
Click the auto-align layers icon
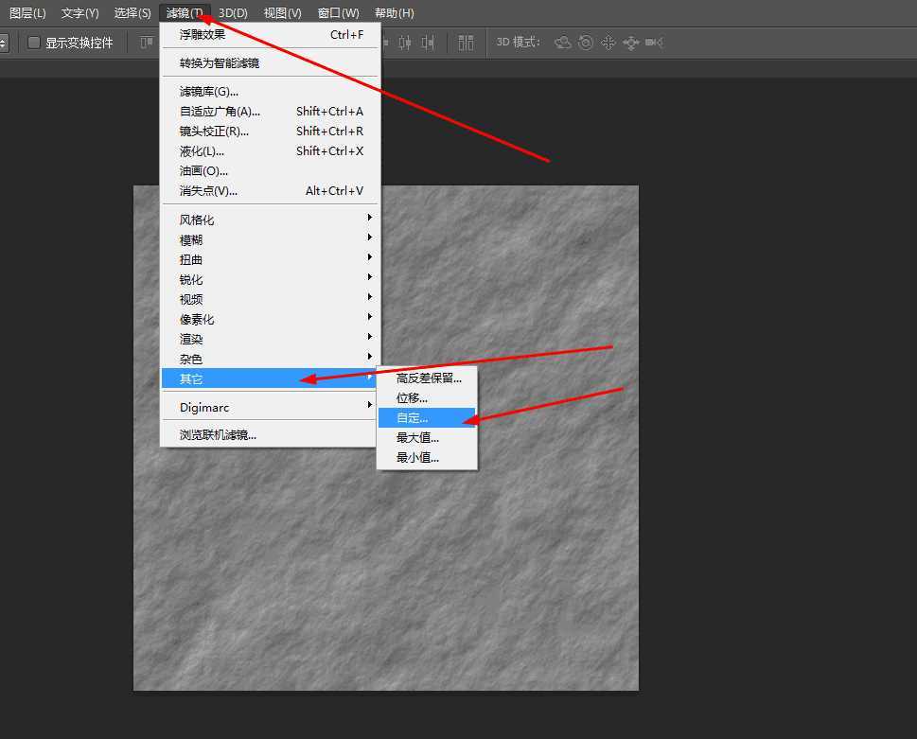466,43
